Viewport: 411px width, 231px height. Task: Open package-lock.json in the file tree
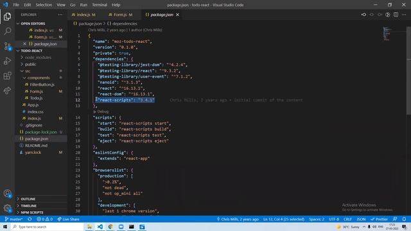[x=41, y=132]
